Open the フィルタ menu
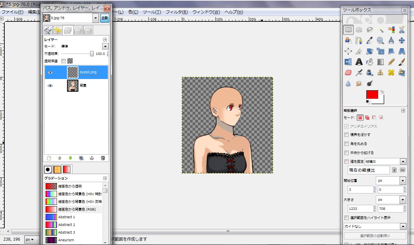The width and height of the screenshot is (414, 245). coord(177,12)
